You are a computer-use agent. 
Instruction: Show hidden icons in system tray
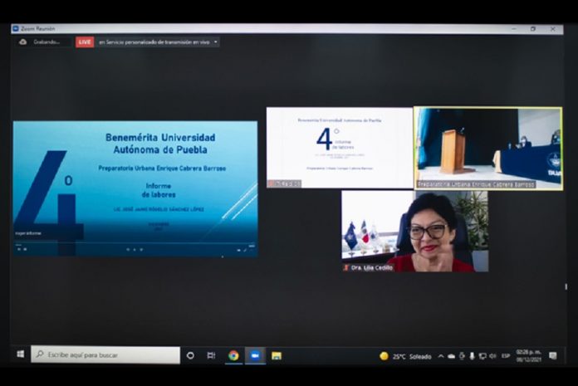tap(441, 356)
